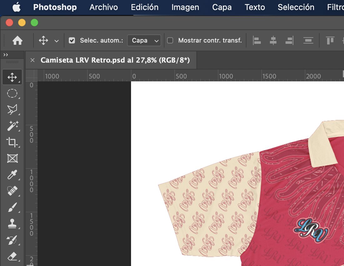Open the Texto menu
The width and height of the screenshot is (344, 266).
point(255,7)
